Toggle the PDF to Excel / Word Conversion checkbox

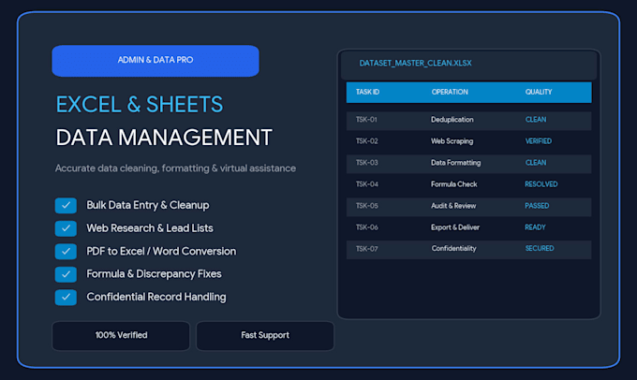66,251
